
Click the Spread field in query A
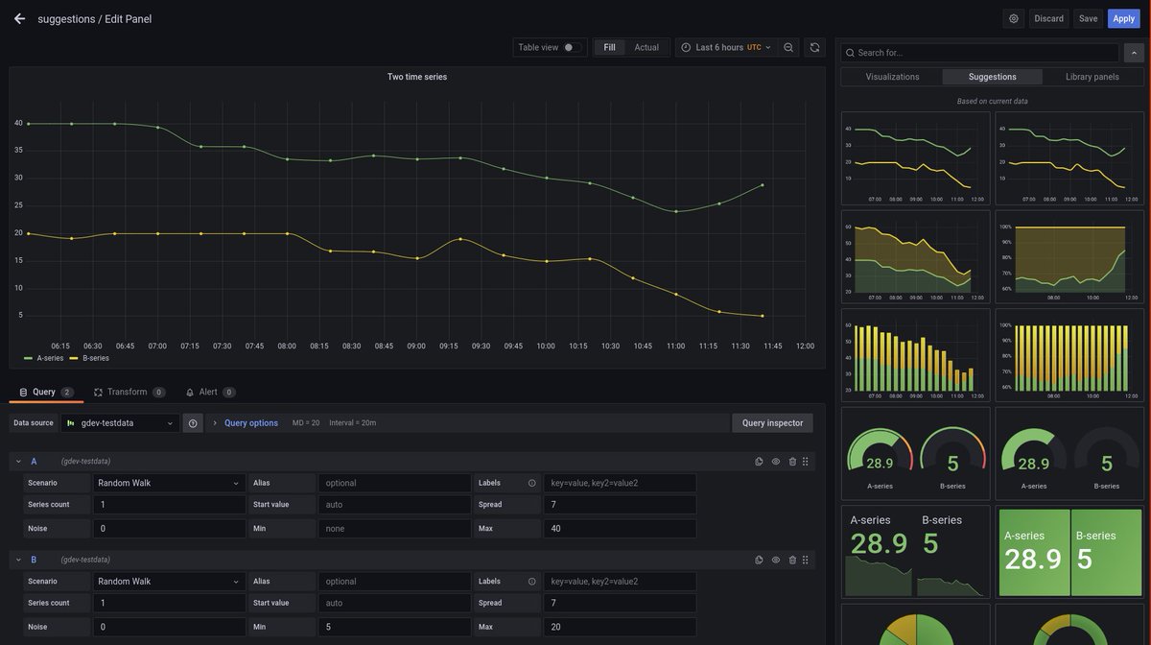point(620,505)
